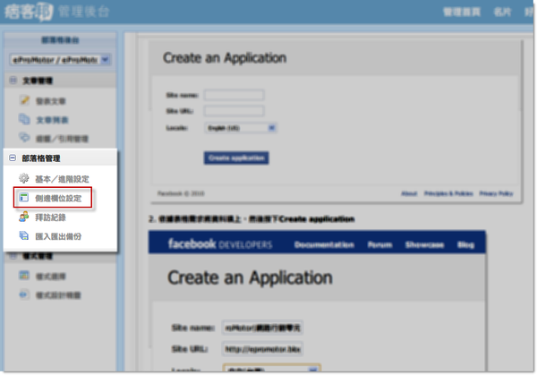Click the 部落格後台 sidebar header
Screen dimensions: 537x375
[x=60, y=40]
